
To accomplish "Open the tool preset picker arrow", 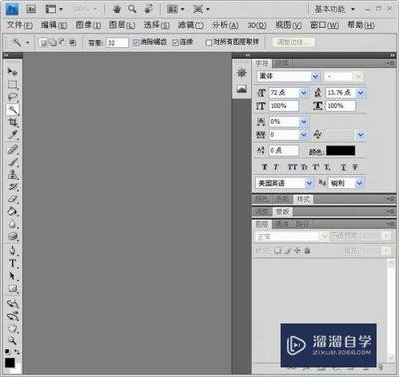I will coord(27,43).
